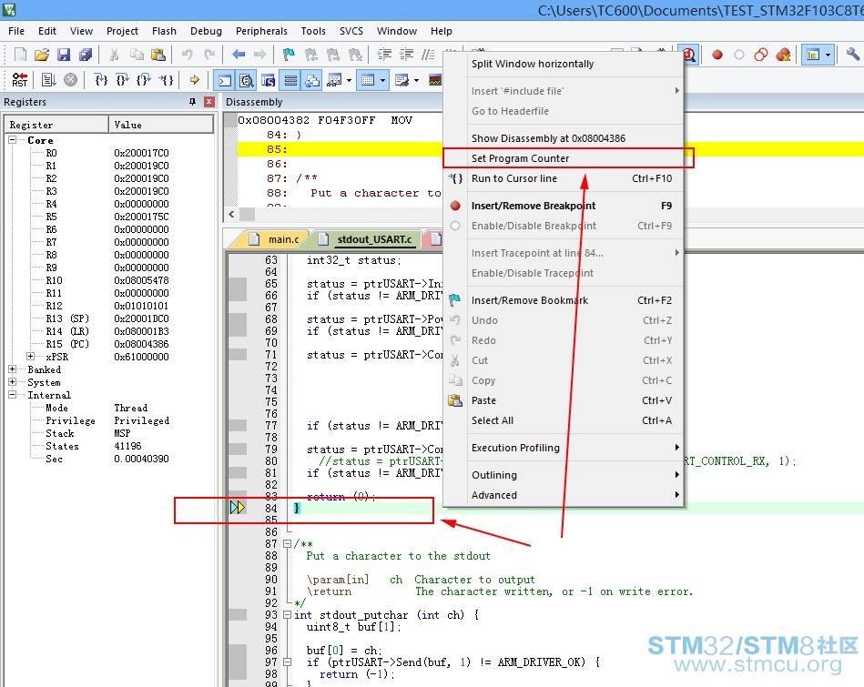Collapse the Internal register group

12,395
